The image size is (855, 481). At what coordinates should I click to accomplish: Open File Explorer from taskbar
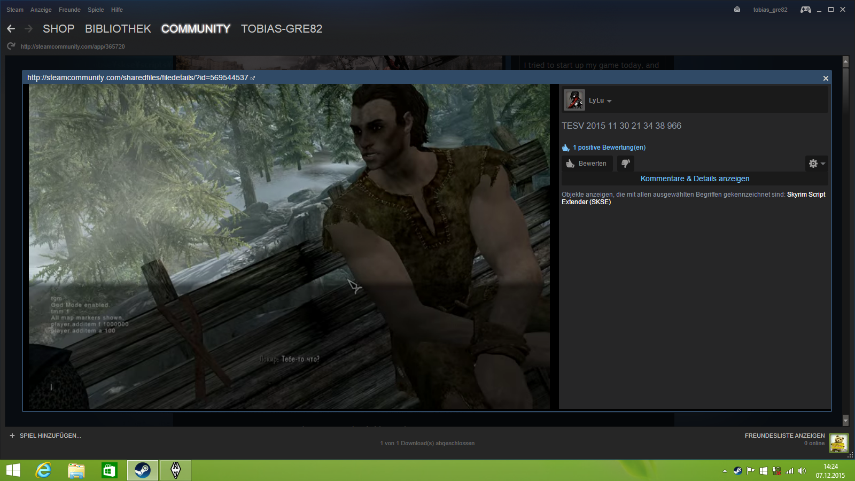[76, 470]
